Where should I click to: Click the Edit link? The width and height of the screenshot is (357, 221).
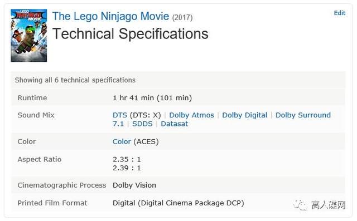tap(340, 13)
